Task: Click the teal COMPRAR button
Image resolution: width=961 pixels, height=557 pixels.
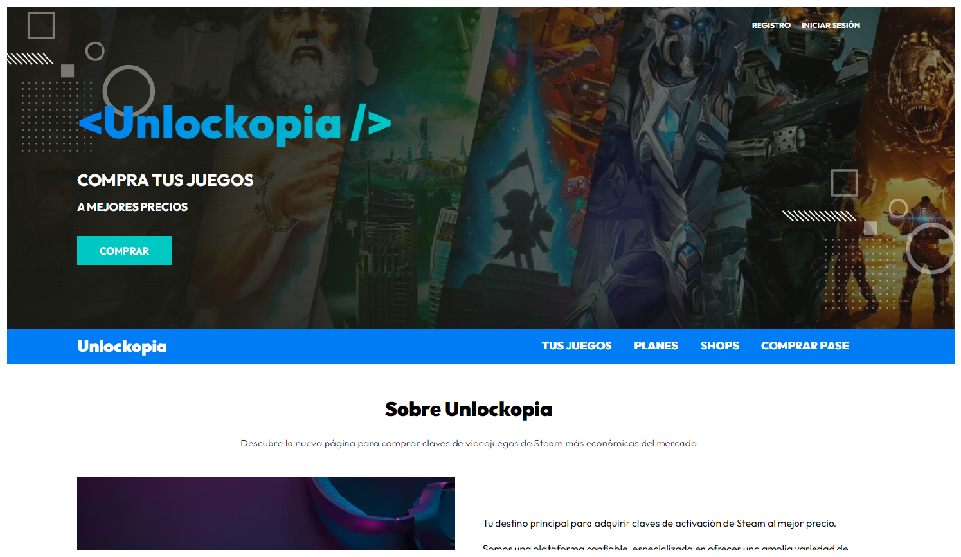Action: pyautogui.click(x=124, y=251)
